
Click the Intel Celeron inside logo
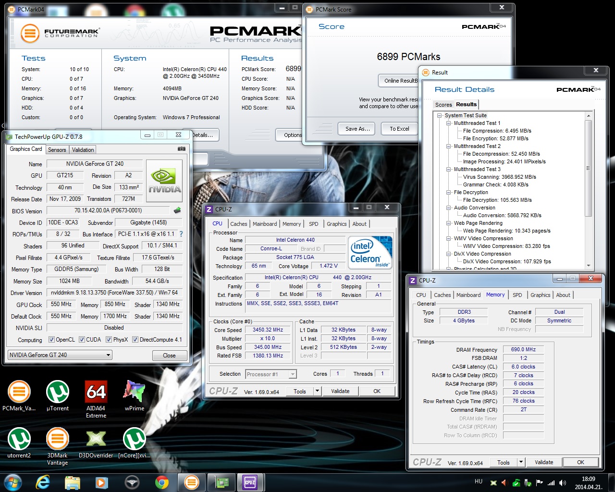pos(370,252)
